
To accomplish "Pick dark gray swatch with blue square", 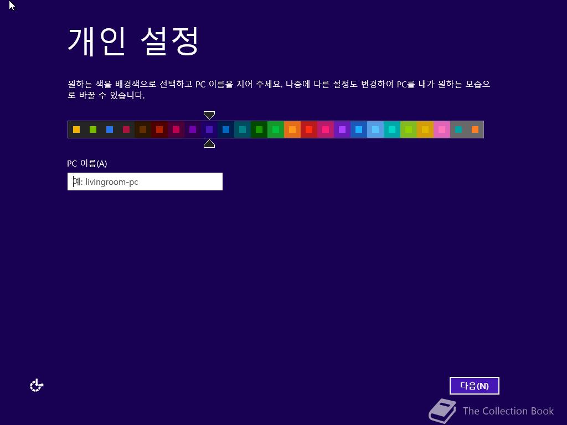I will pyautogui.click(x=110, y=129).
